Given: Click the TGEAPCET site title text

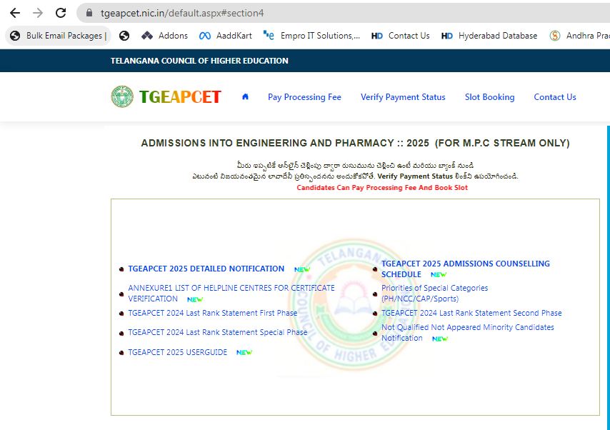Looking at the screenshot, I should 180,97.
